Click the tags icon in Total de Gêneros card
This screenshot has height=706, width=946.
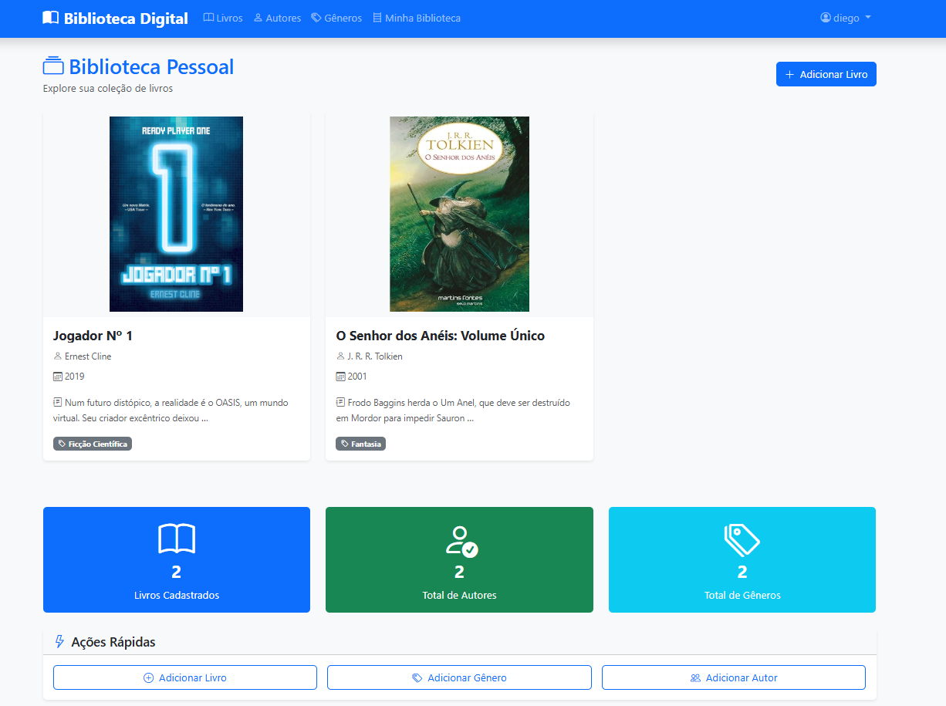pos(742,540)
